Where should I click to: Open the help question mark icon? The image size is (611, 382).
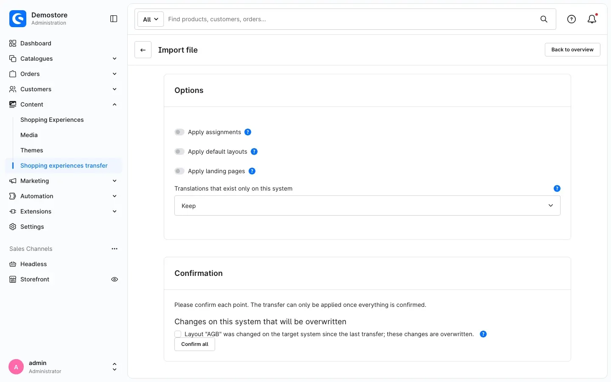pyautogui.click(x=572, y=19)
